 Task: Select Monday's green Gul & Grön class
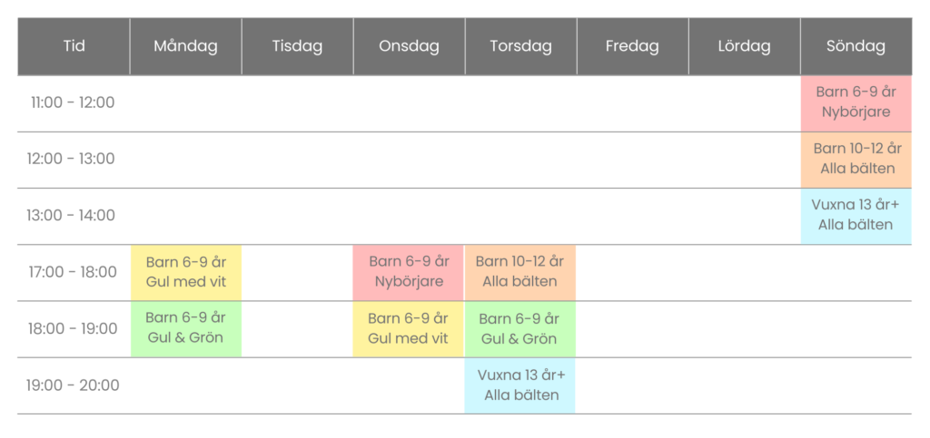[x=185, y=328]
